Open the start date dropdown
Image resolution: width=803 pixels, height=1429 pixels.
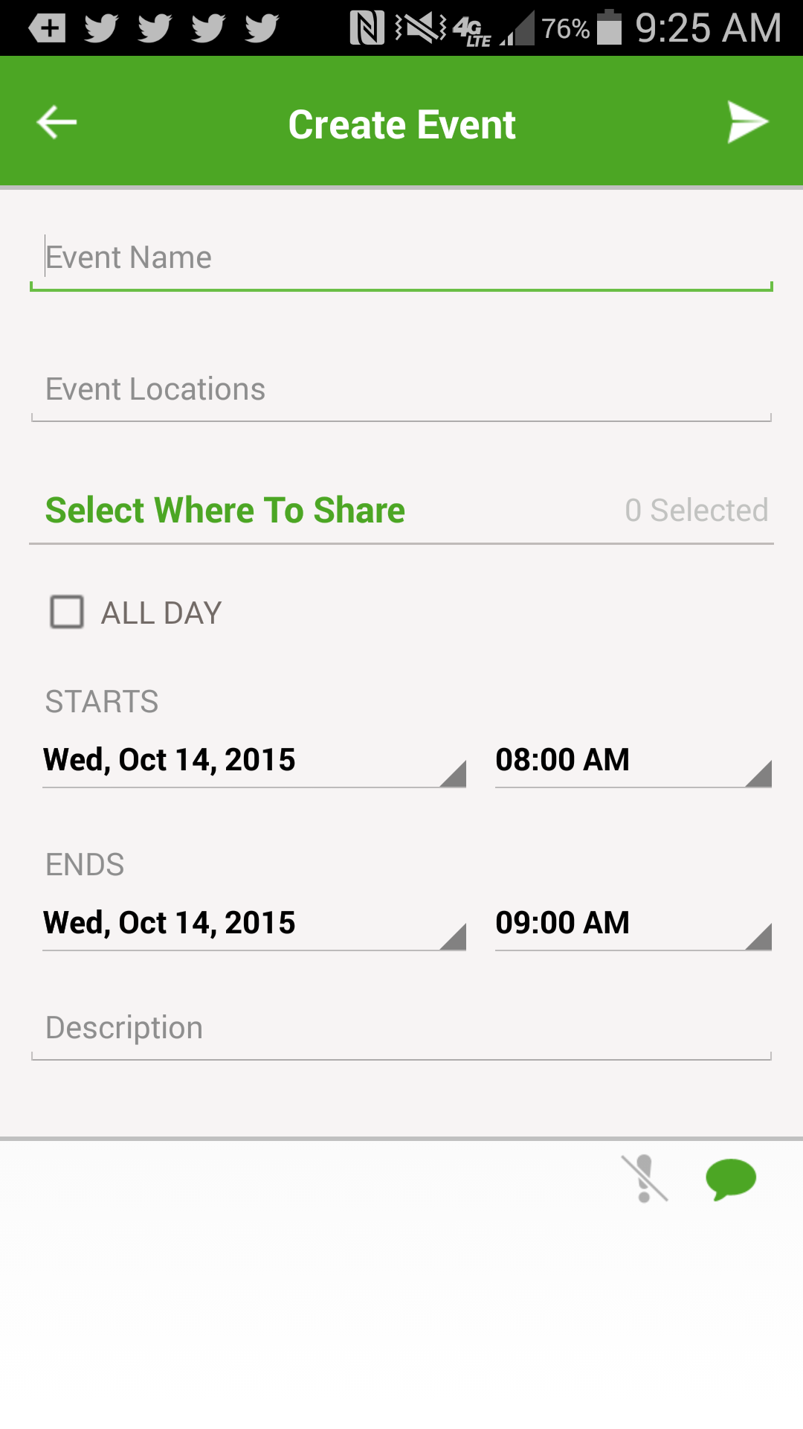[254, 761]
